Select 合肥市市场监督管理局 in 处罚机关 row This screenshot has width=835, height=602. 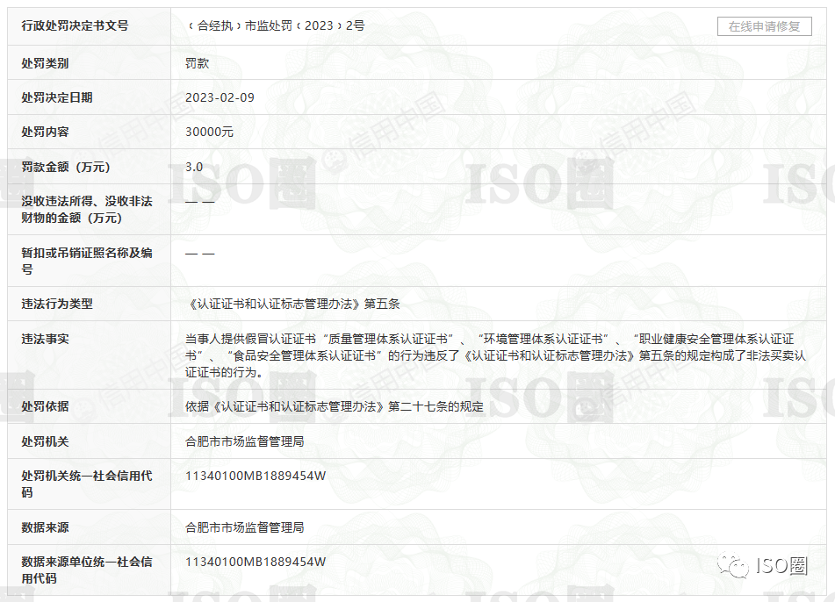click(245, 441)
